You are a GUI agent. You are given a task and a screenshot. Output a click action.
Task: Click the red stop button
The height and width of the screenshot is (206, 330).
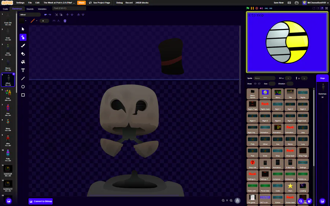(x=257, y=8)
